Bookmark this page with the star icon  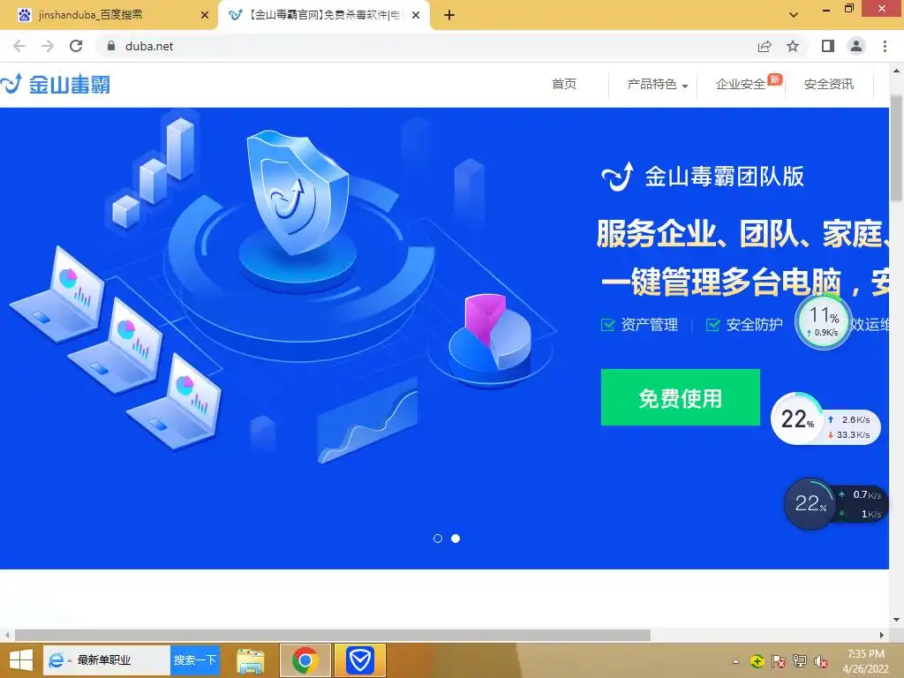tap(793, 46)
